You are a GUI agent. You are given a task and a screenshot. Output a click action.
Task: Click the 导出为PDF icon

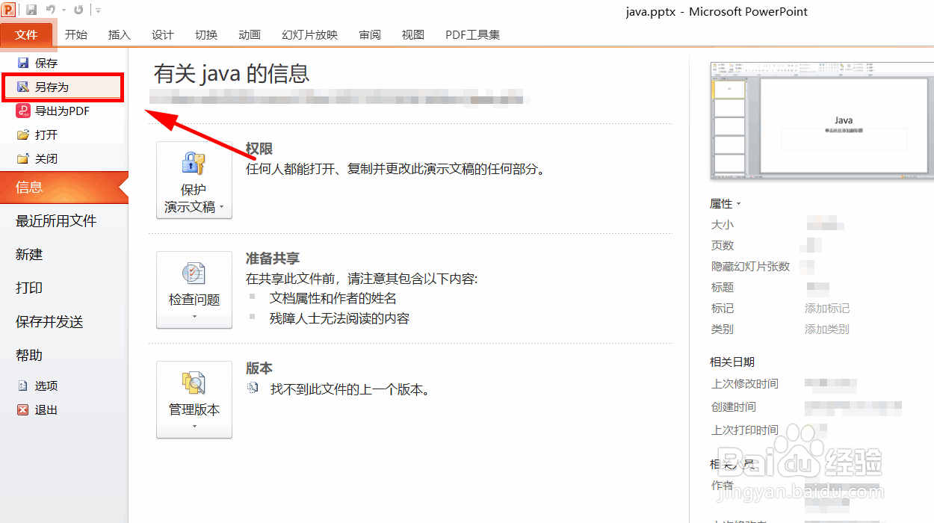coord(23,111)
